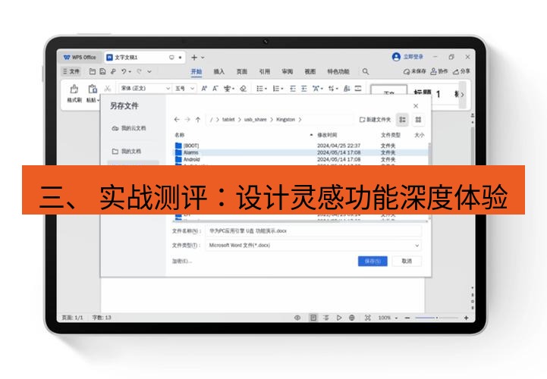The width and height of the screenshot is (547, 379).
Task: Sort by 名称 column header
Action: tap(179, 135)
